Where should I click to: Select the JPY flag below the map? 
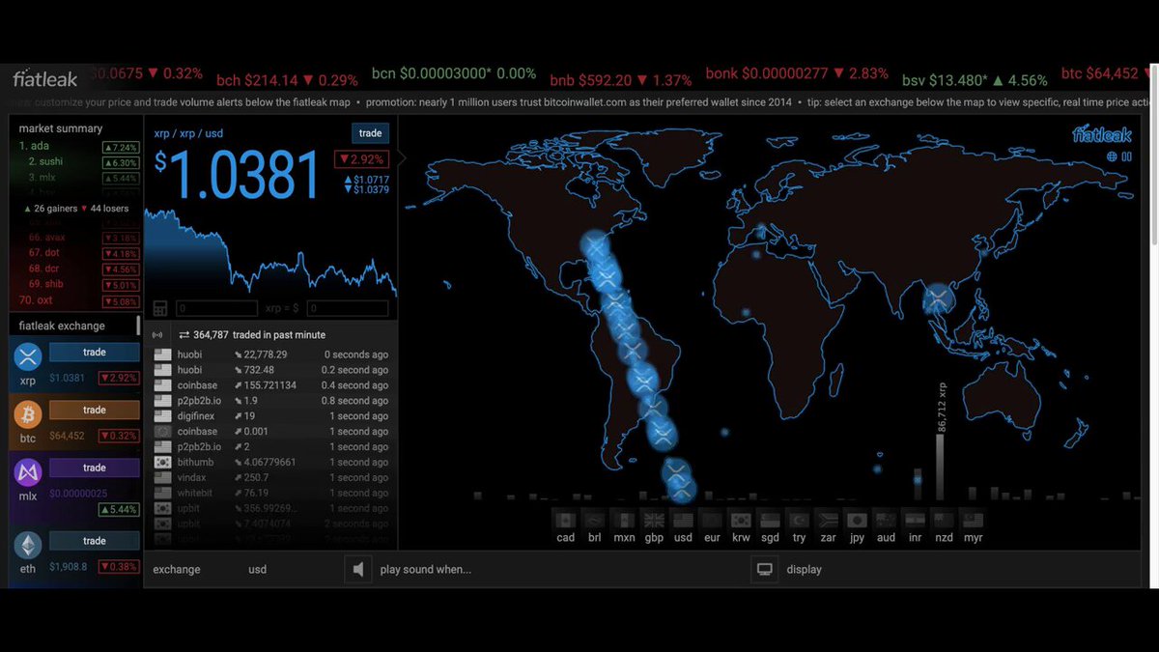coord(857,520)
